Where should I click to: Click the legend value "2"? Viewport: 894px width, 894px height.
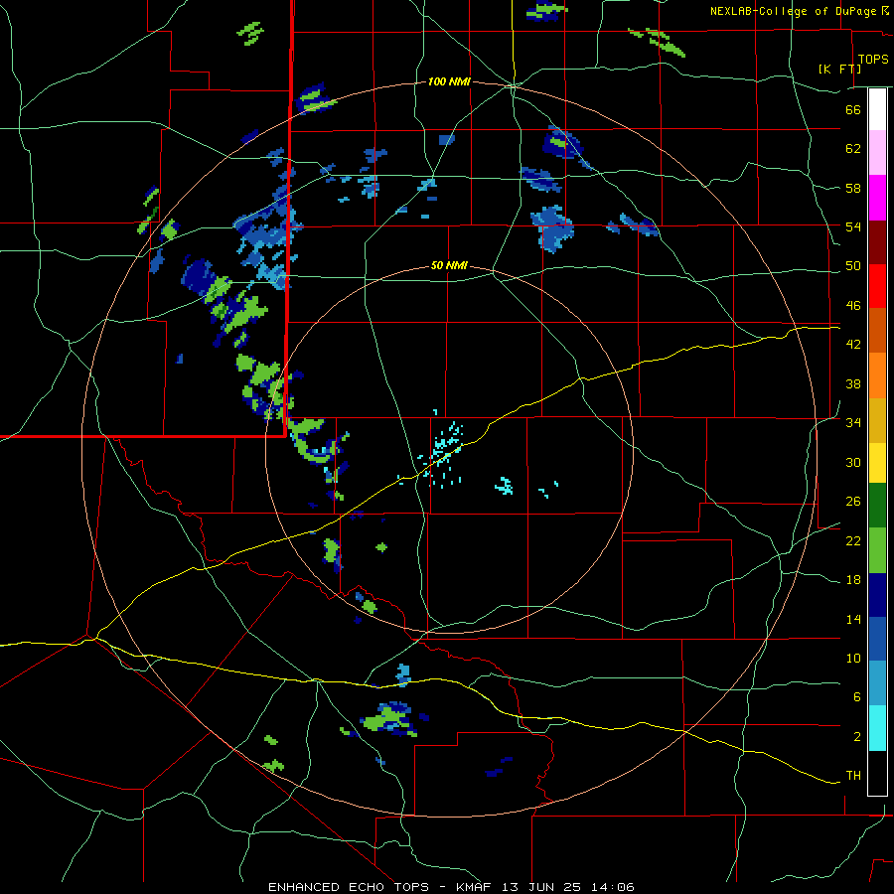pos(857,737)
